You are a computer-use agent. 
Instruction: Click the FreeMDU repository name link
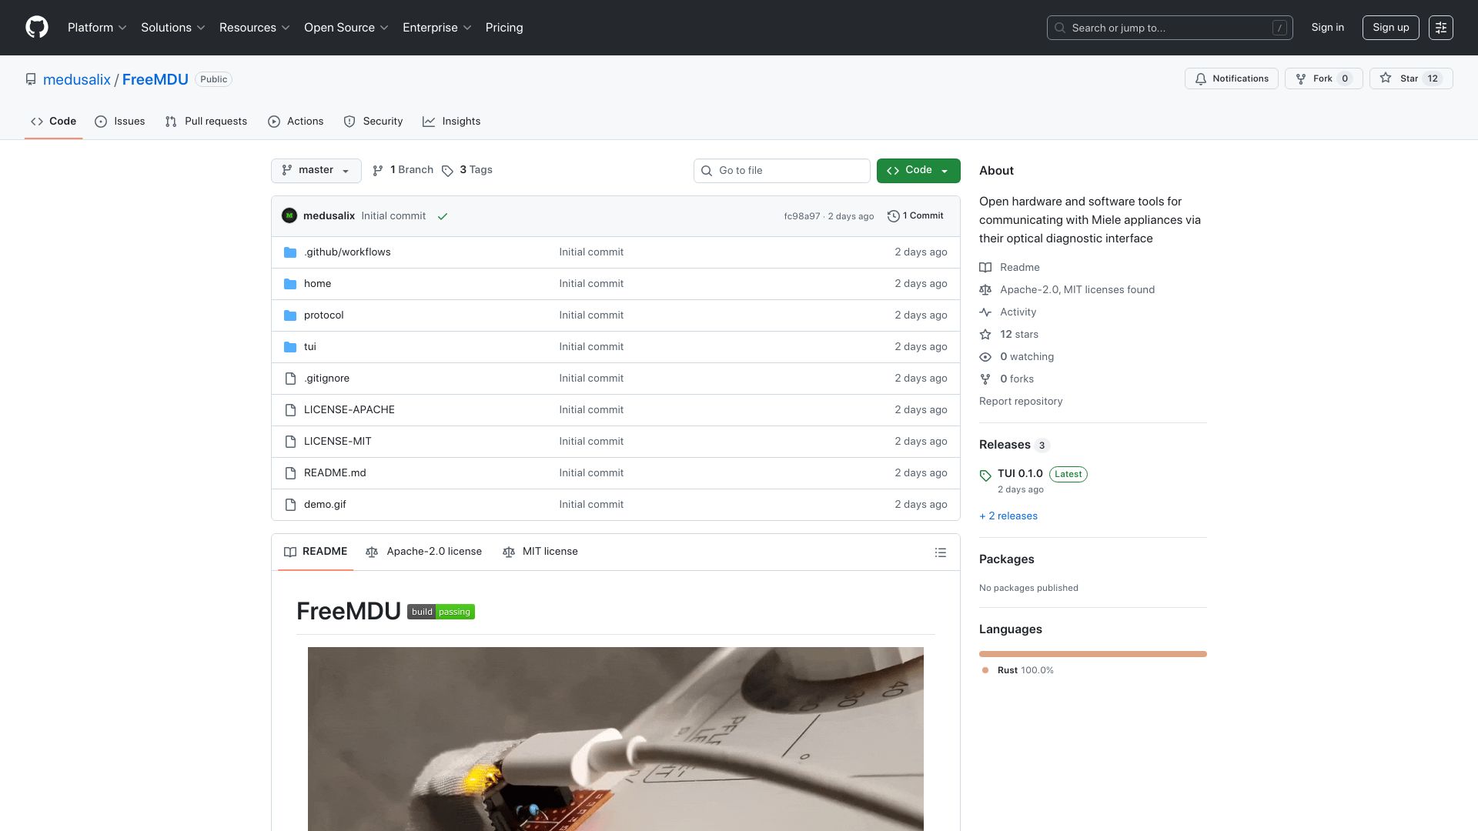coord(155,79)
